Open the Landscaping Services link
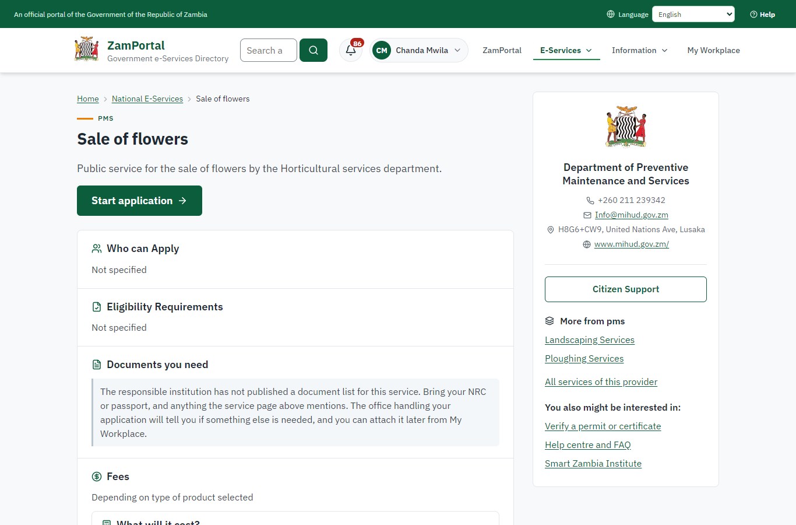The width and height of the screenshot is (796, 525). 590,339
